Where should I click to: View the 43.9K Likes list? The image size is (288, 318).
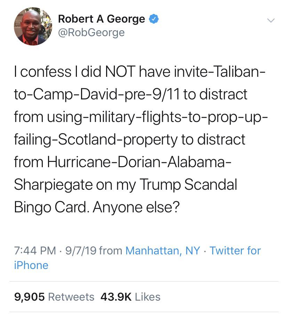click(x=130, y=297)
